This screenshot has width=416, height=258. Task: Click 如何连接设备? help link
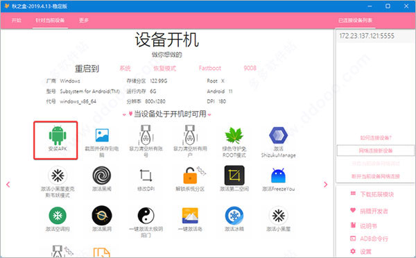(x=376, y=138)
